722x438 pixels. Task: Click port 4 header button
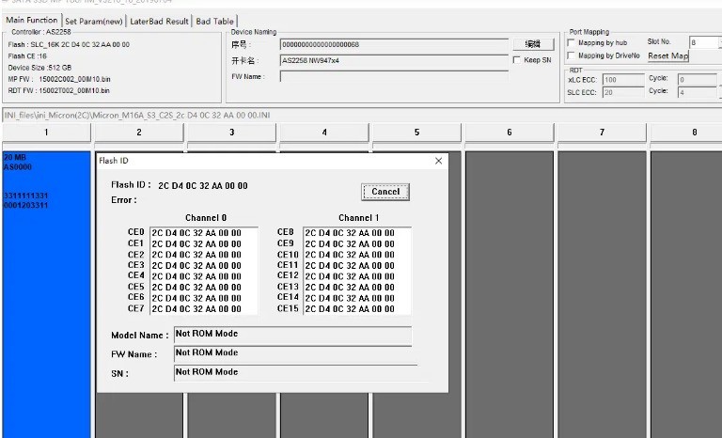324,133
